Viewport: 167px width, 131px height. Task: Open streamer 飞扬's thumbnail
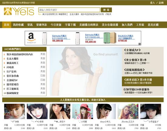(x=15, y=111)
